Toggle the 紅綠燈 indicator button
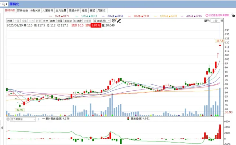 [x=78, y=21]
